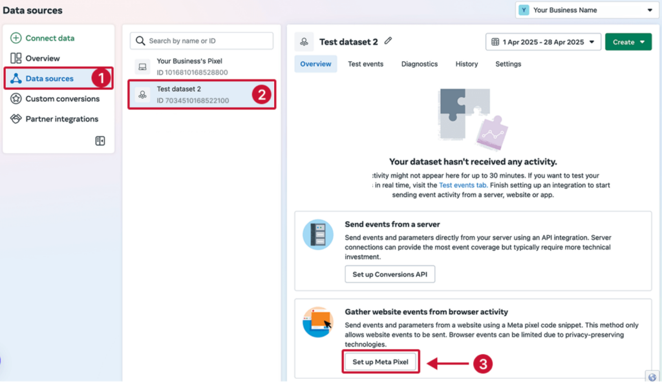Screen dimensions: 662x382
Task: Open the Your Business Name account dropdown
Action: click(587, 10)
